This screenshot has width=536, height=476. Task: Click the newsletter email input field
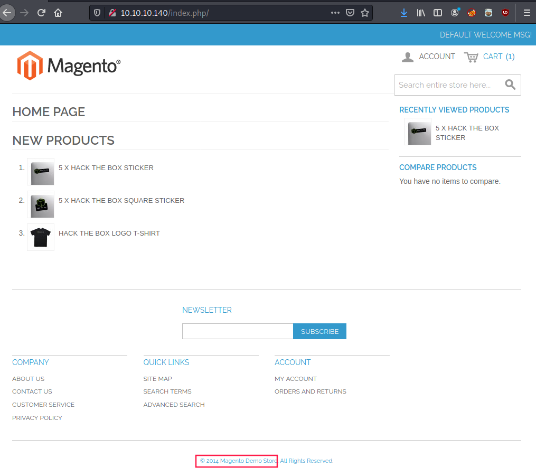tap(238, 331)
